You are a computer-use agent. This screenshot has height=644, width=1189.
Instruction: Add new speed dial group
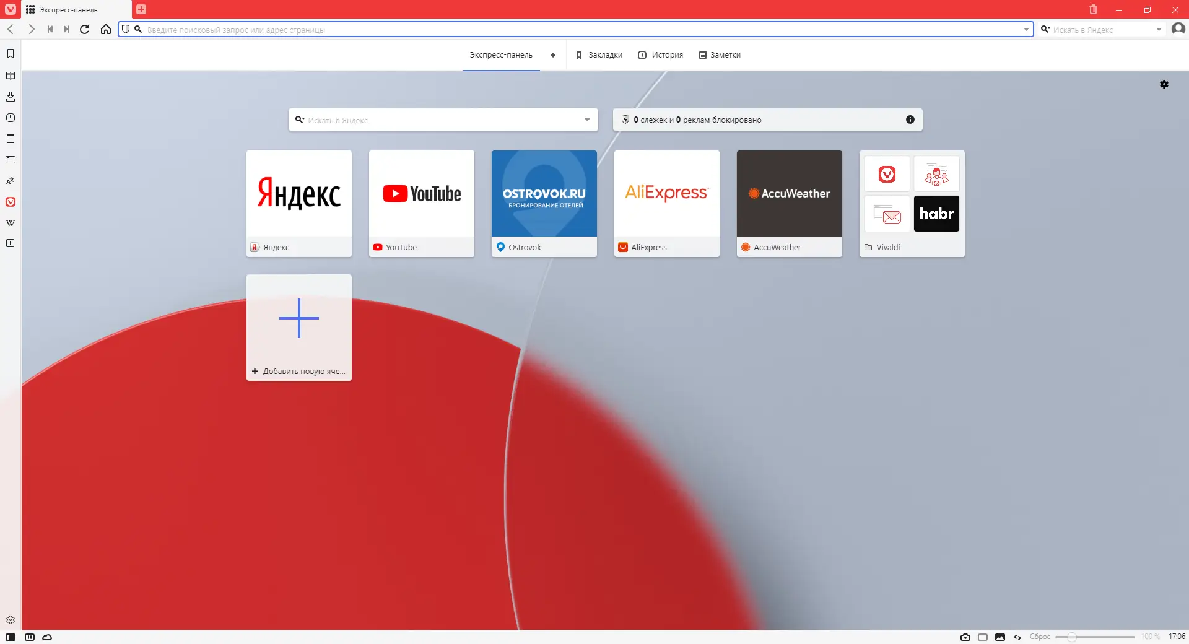(553, 55)
